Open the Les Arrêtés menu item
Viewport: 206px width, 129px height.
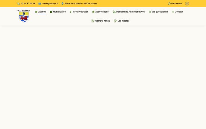pos(123,21)
